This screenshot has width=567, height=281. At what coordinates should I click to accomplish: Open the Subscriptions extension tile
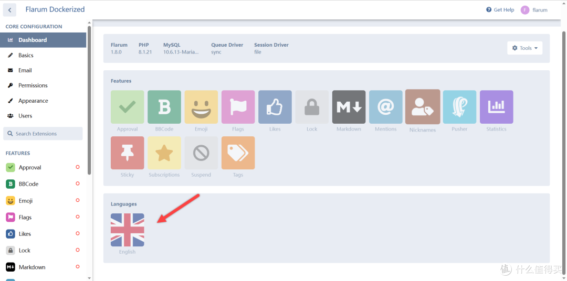tap(164, 153)
